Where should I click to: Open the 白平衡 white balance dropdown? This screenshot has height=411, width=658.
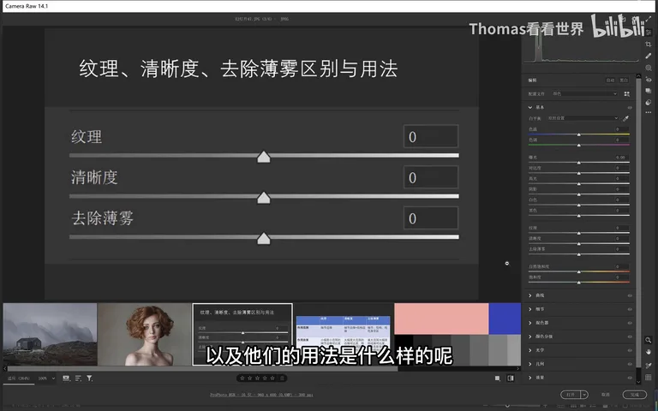tap(583, 118)
